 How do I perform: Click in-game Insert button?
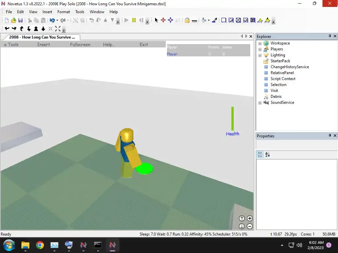pos(44,44)
